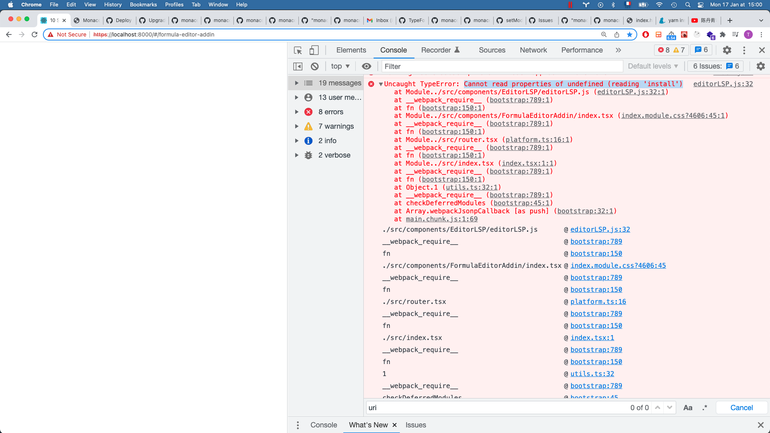Cancel the console search

tap(741, 407)
